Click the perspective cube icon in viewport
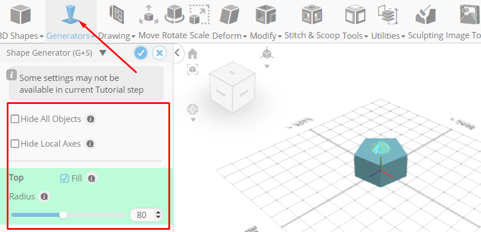The height and width of the screenshot is (232, 481). tap(266, 53)
